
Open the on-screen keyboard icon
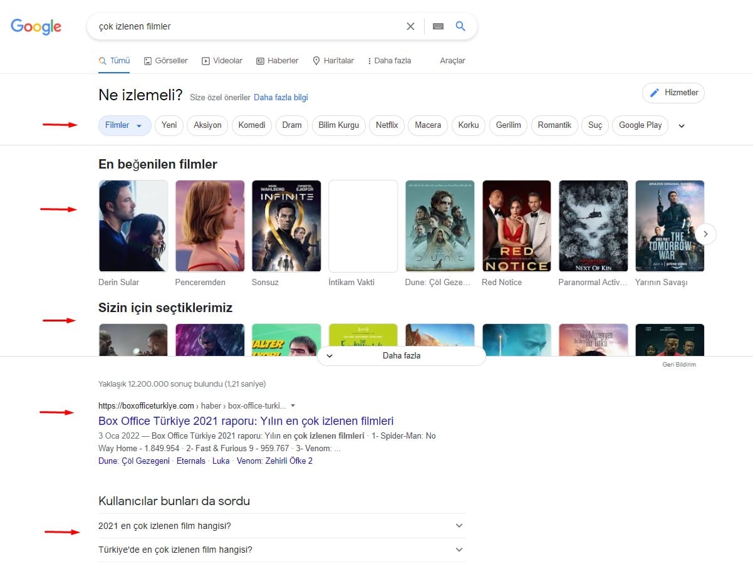(x=438, y=26)
